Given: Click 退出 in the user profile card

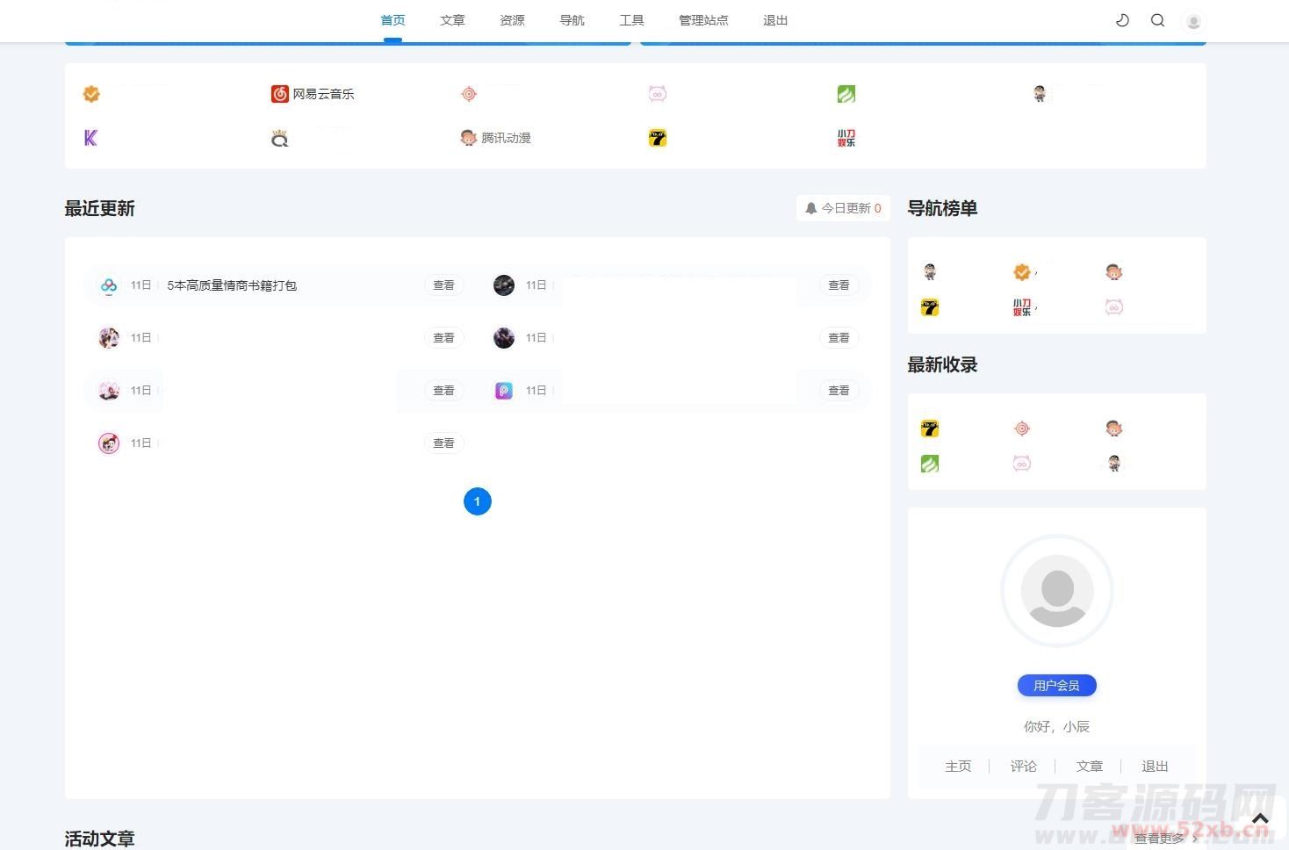Looking at the screenshot, I should (x=1155, y=766).
